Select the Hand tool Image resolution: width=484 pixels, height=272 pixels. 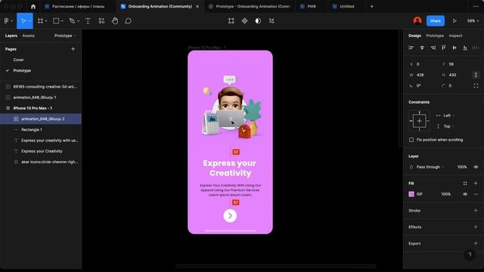(115, 21)
